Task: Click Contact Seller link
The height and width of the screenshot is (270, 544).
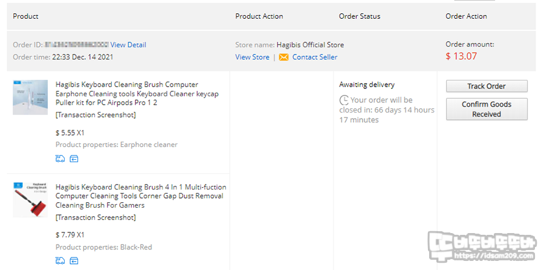Action: [315, 57]
